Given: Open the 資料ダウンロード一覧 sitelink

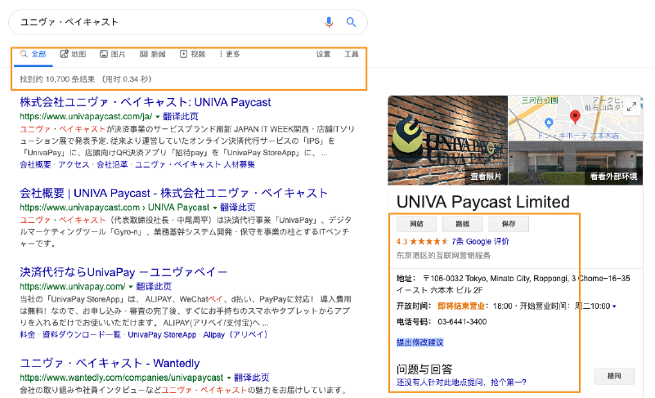Looking at the screenshot, I should 82,334.
